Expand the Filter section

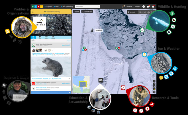click(x=33, y=41)
